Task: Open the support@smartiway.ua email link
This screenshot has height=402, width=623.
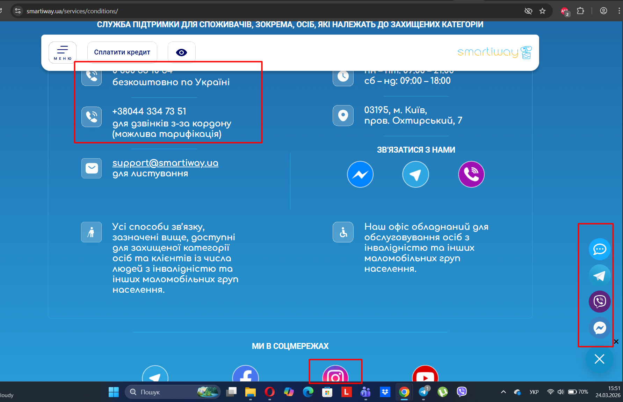Action: [x=165, y=163]
